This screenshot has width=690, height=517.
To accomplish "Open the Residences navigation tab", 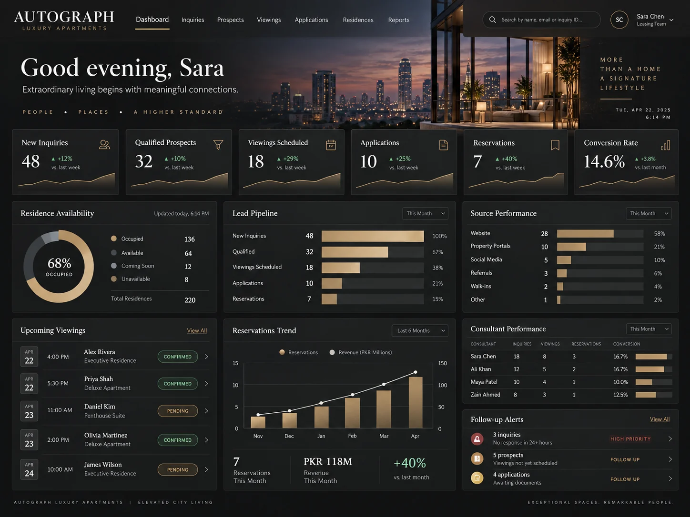I will pyautogui.click(x=358, y=20).
